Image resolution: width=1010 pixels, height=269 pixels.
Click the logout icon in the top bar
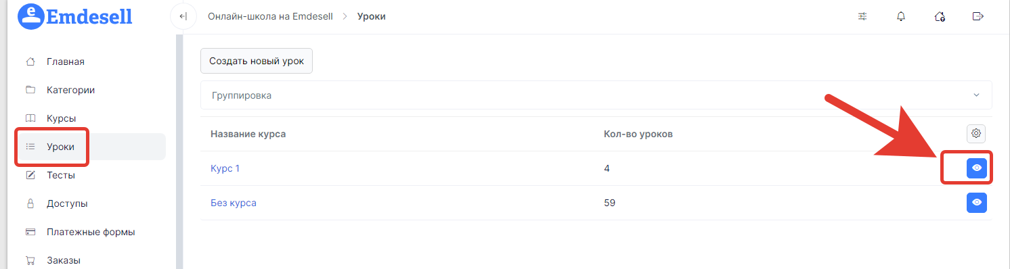point(978,17)
